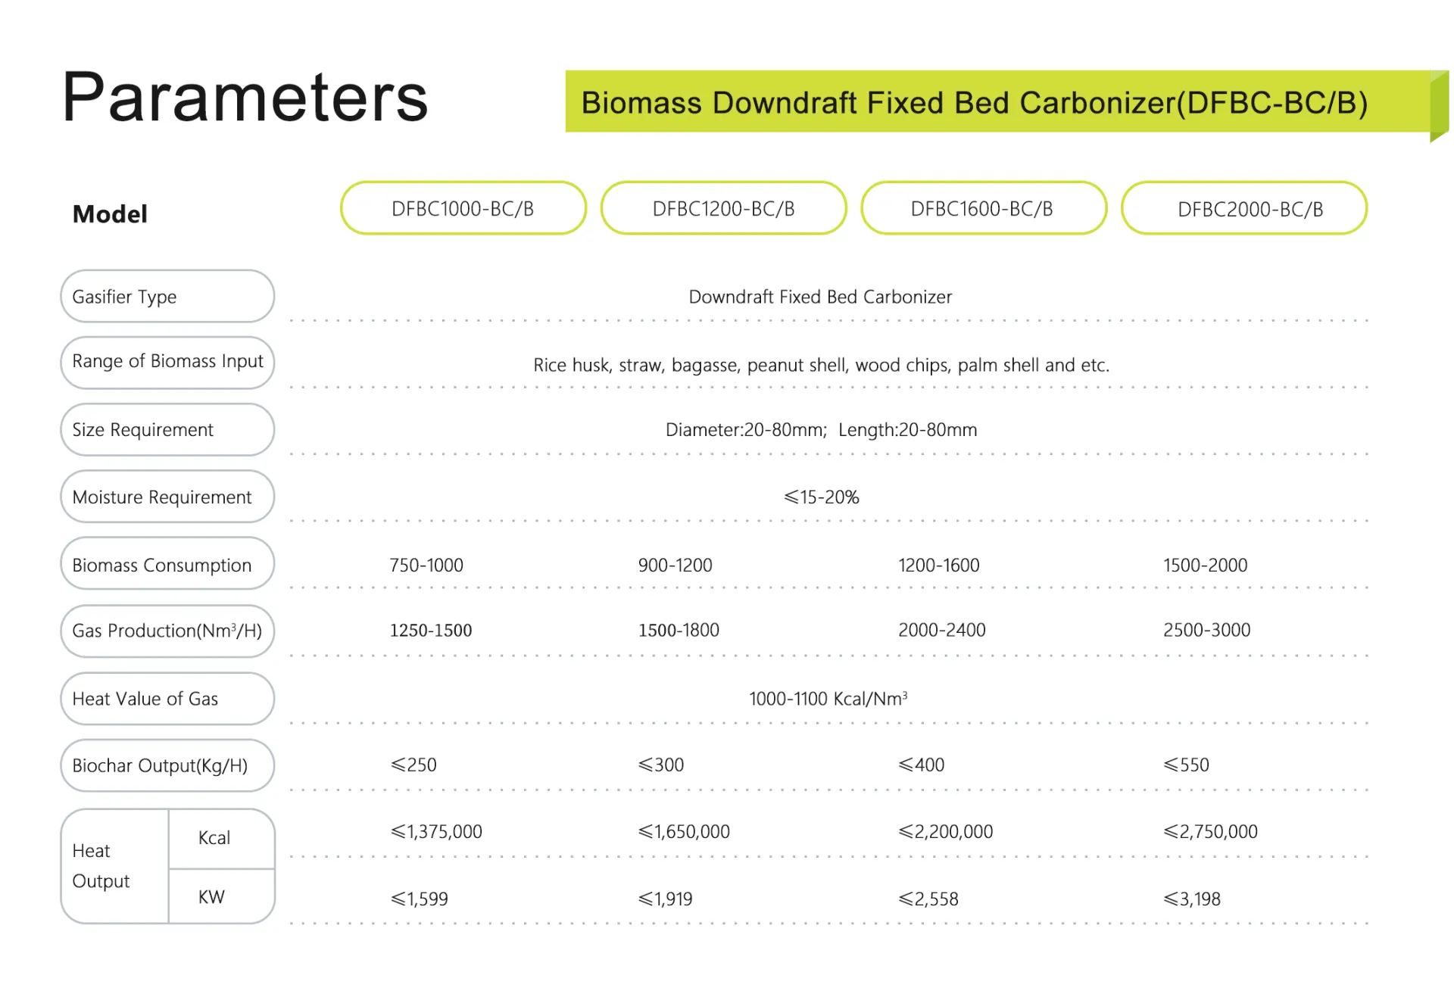Viewport: 1454px width, 994px height.
Task: Select the DFBC2000-BC/B model pill
Action: tap(1243, 209)
